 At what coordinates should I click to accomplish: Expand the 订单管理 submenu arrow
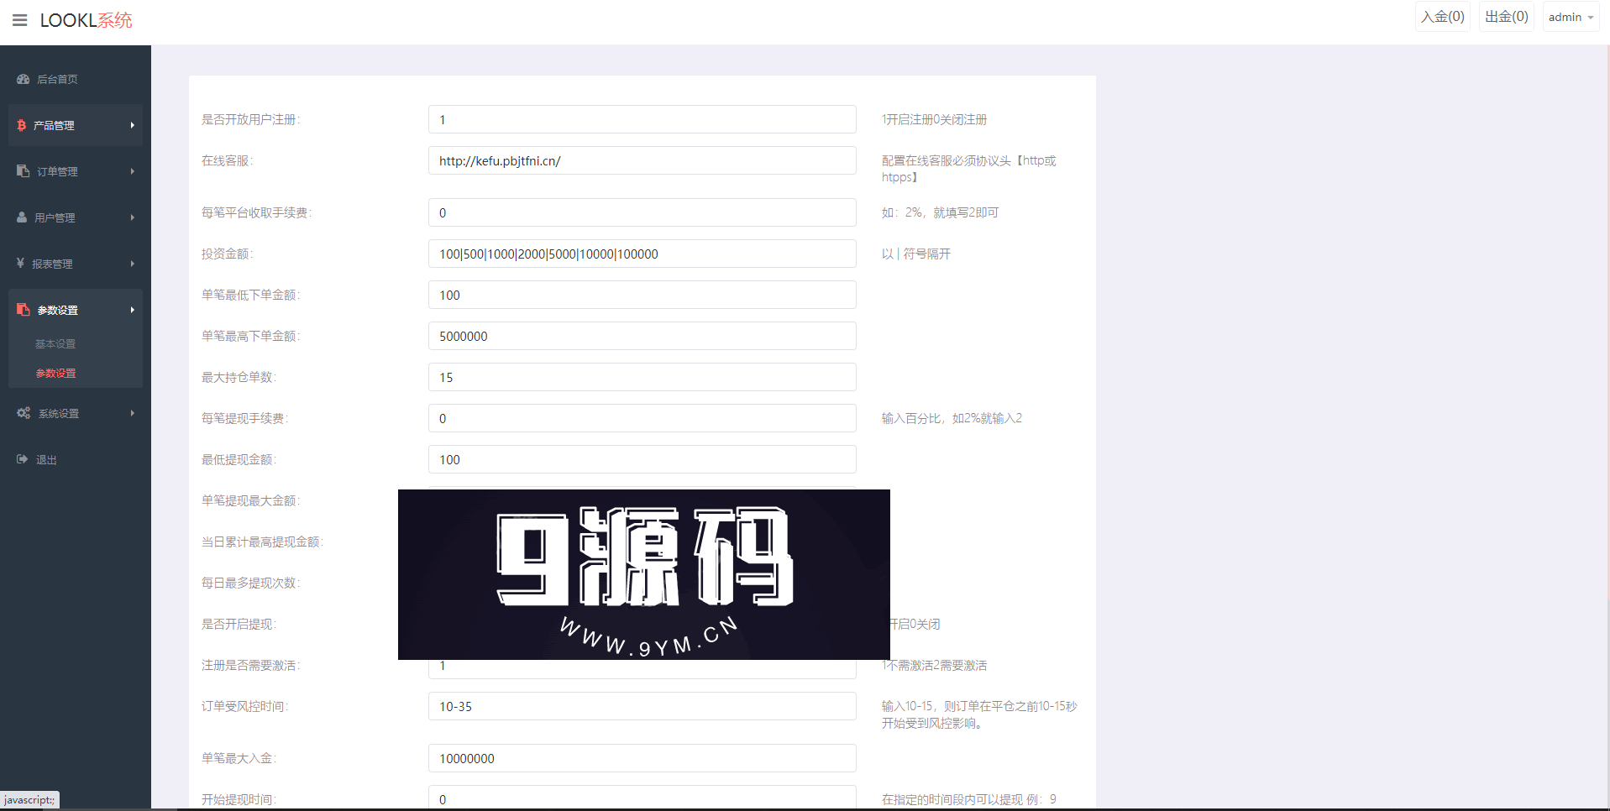tap(132, 171)
